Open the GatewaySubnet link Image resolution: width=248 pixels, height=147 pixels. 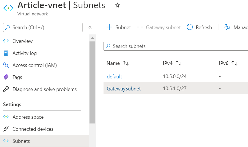124,89
